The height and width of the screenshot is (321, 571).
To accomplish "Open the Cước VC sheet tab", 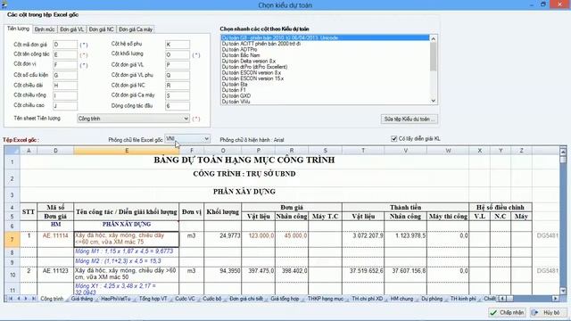I will tap(185, 299).
